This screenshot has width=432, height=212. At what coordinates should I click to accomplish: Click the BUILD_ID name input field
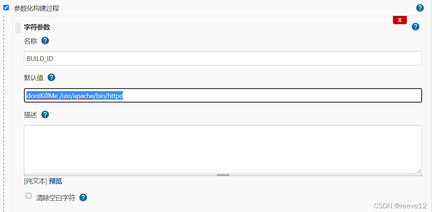coord(223,58)
